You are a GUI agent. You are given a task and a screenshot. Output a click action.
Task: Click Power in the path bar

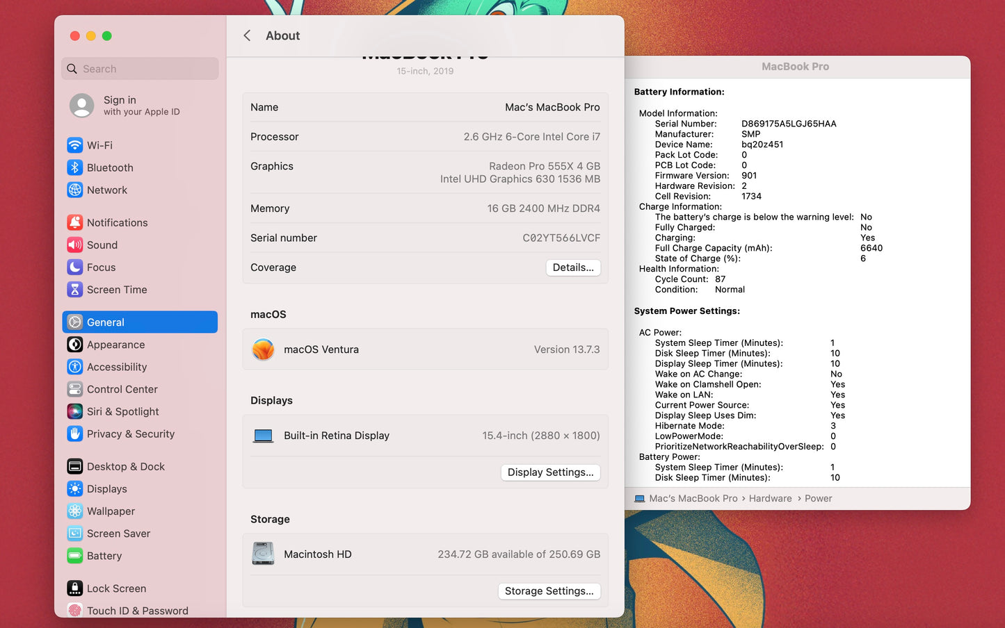[x=818, y=498]
